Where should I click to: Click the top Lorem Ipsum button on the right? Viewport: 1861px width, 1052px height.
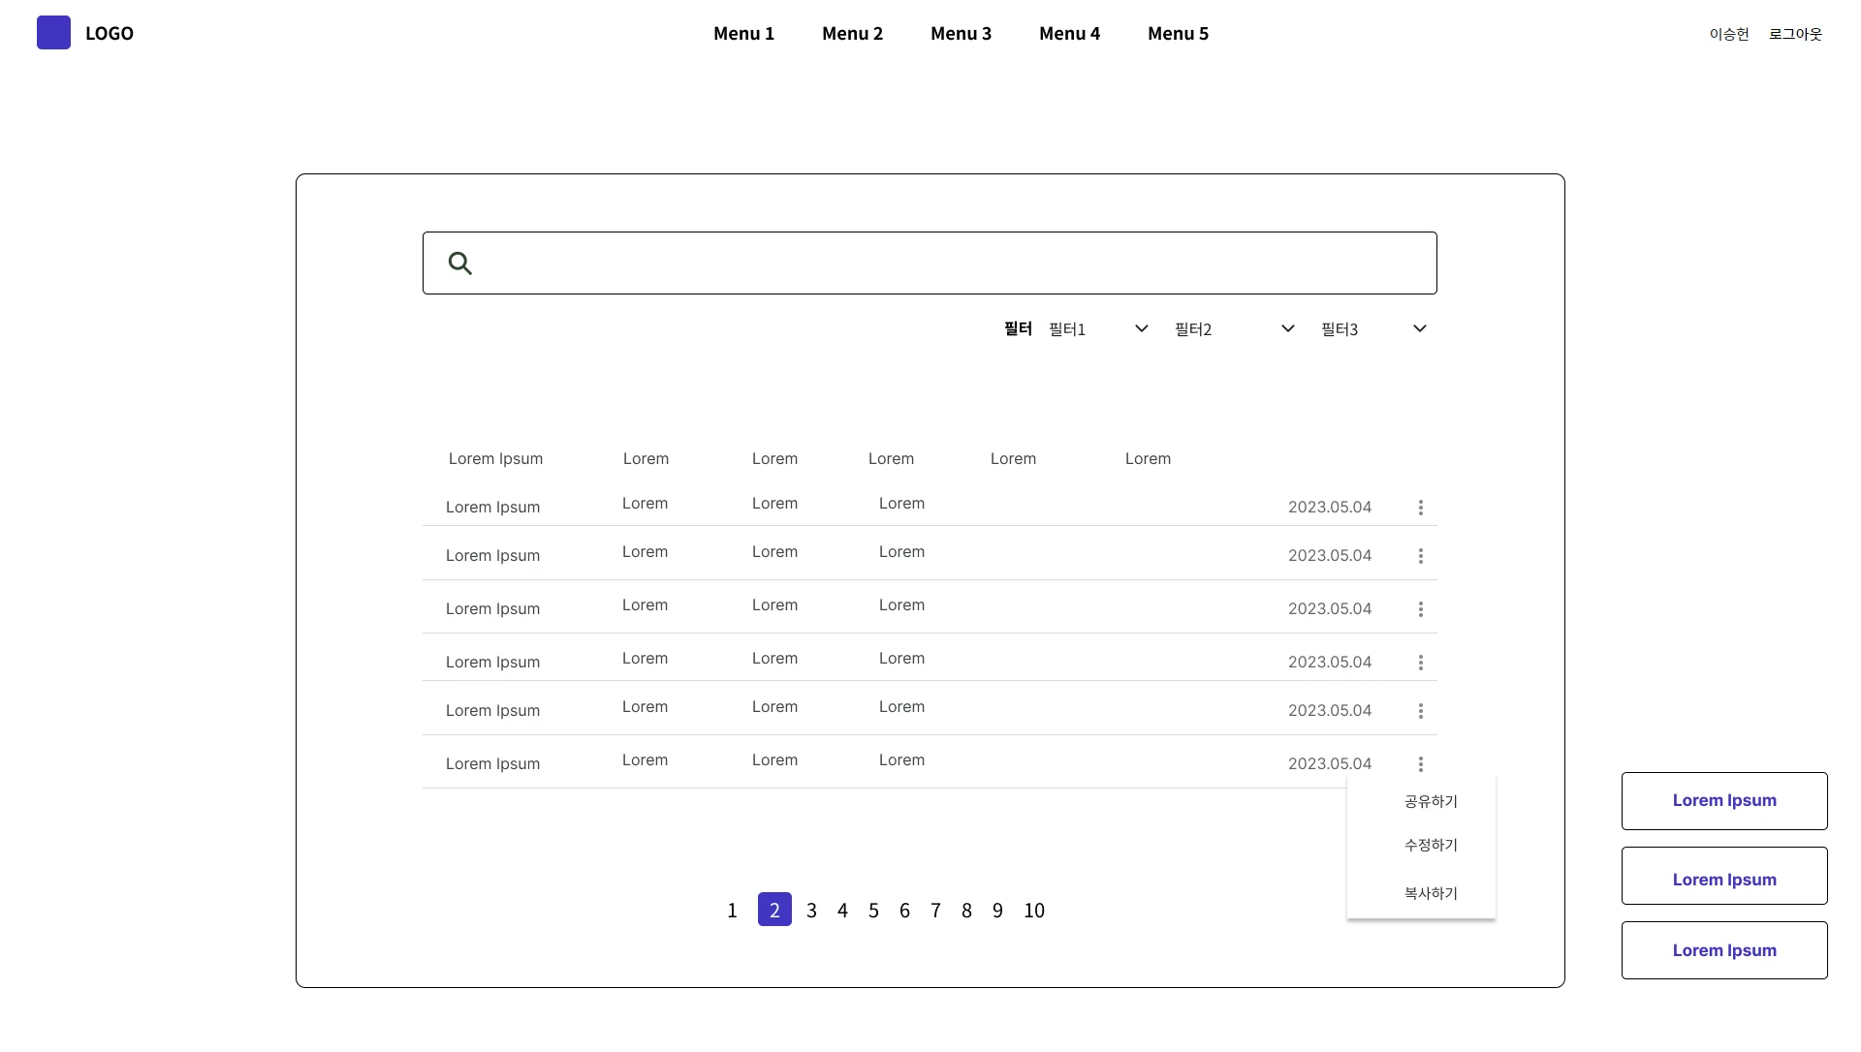pyautogui.click(x=1723, y=800)
